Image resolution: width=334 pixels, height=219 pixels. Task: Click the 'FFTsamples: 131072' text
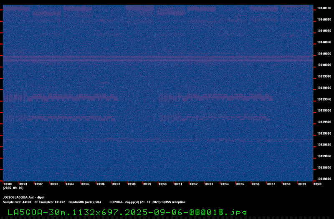coord(50,202)
